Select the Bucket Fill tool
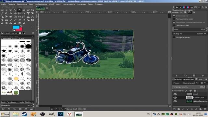 pyautogui.click(x=2, y=20)
